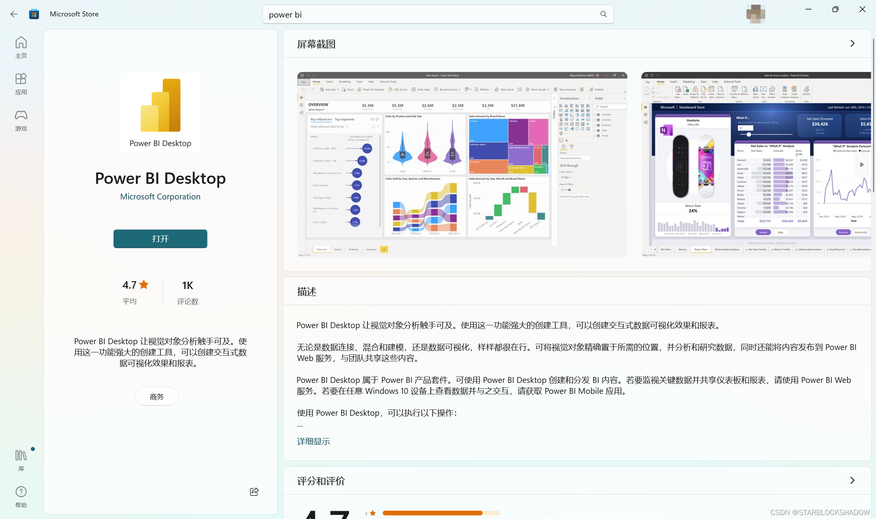Image resolution: width=876 pixels, height=519 pixels.
Task: Advance screenshots with the next arrow
Action: coord(862,165)
